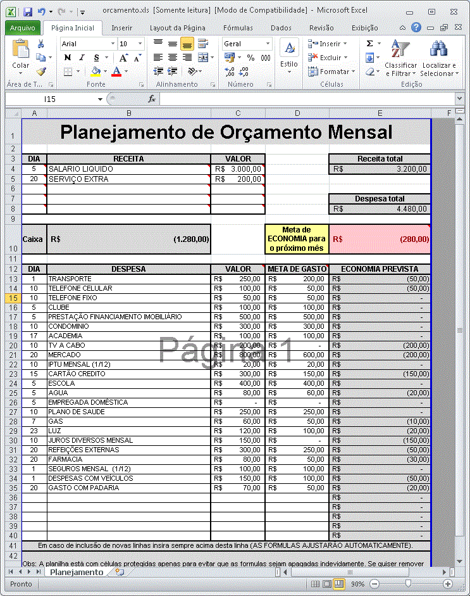Select the Planejamento sheet tab
This screenshot has width=470, height=596.
pyautogui.click(x=77, y=572)
